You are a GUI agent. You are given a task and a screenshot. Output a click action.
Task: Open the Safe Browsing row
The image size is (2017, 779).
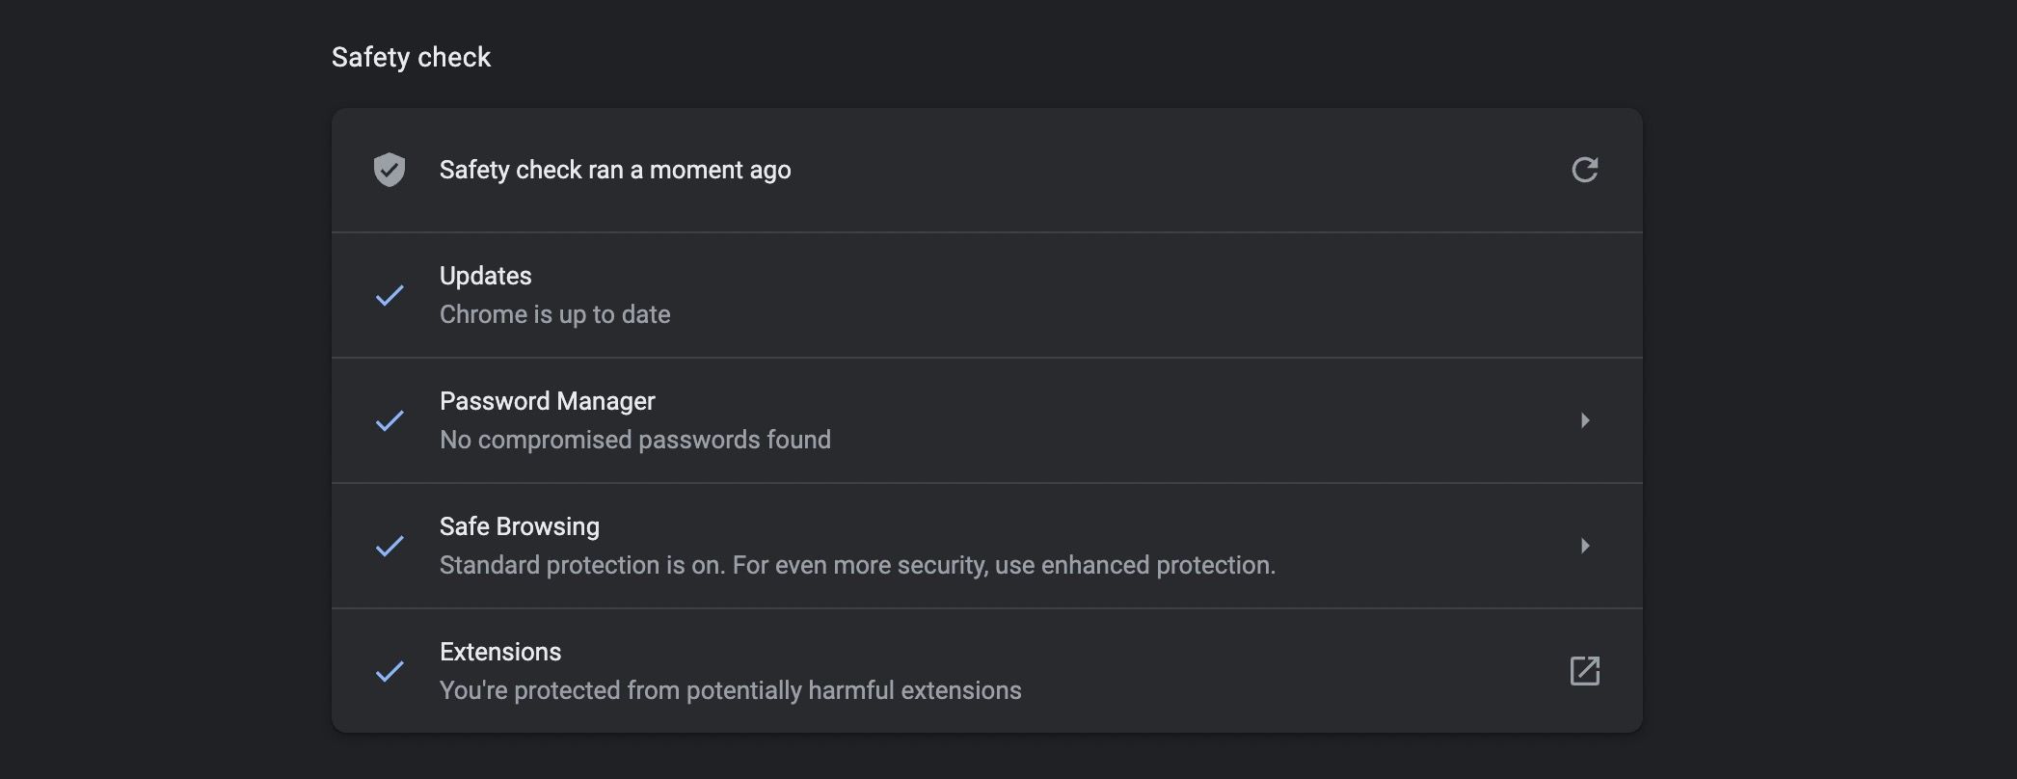pos(983,546)
